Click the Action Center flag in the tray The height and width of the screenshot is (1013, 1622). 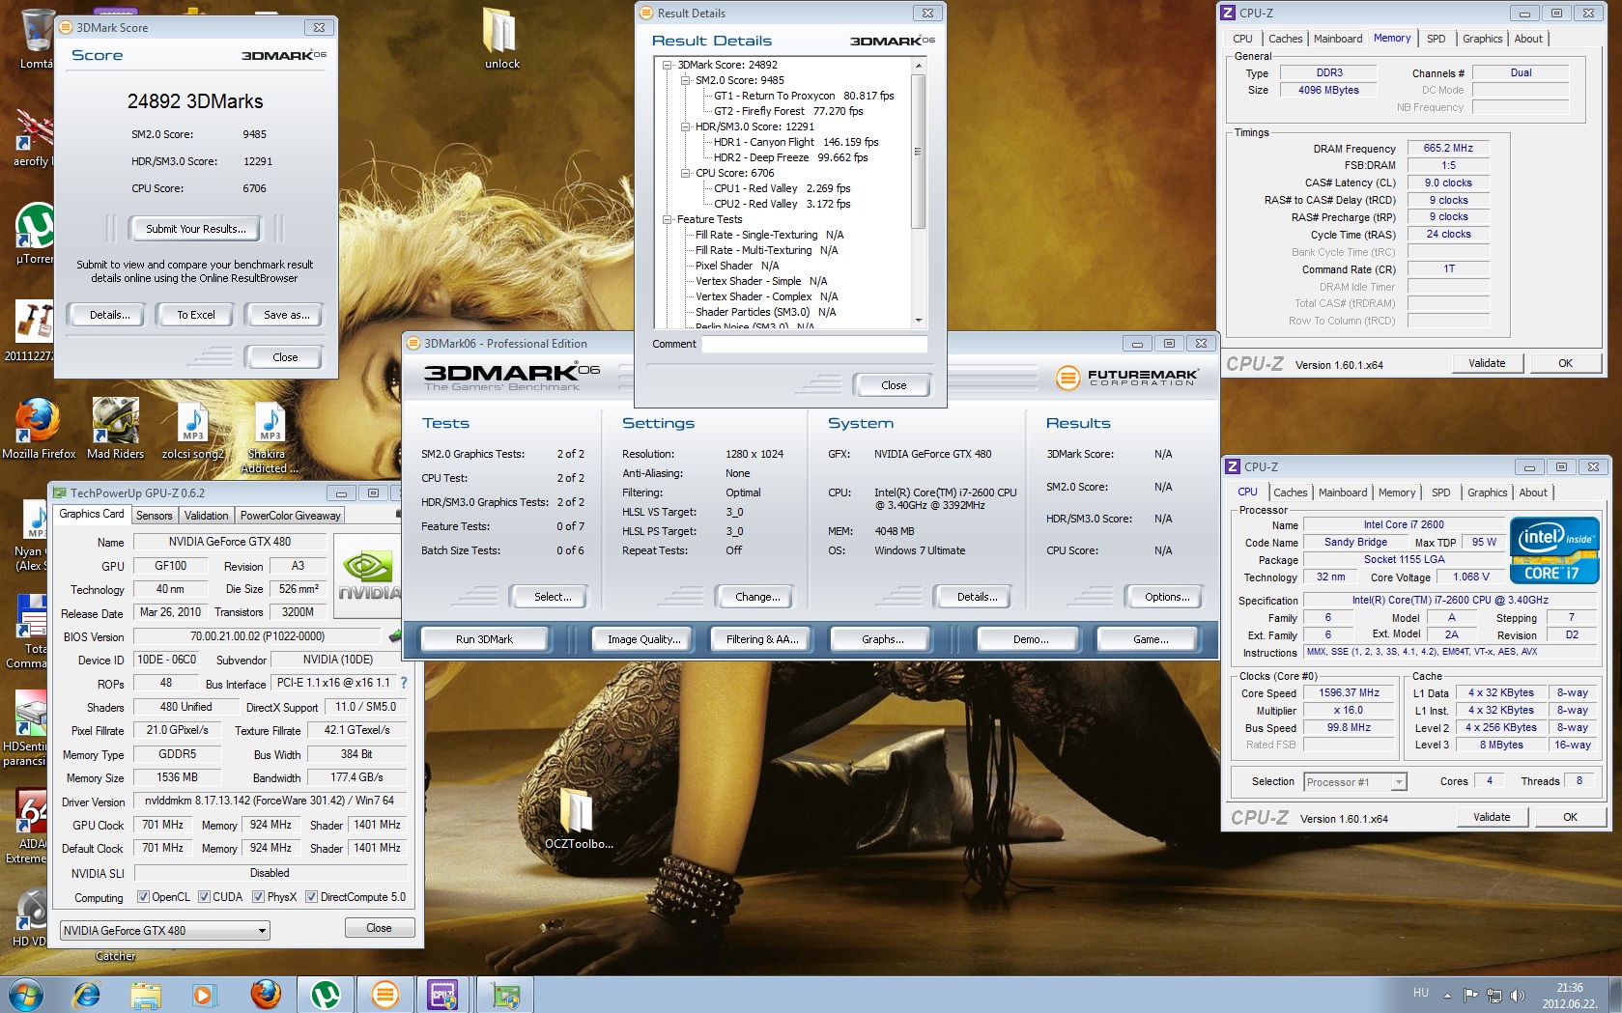(1471, 995)
